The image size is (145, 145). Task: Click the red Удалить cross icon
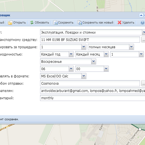119,22
